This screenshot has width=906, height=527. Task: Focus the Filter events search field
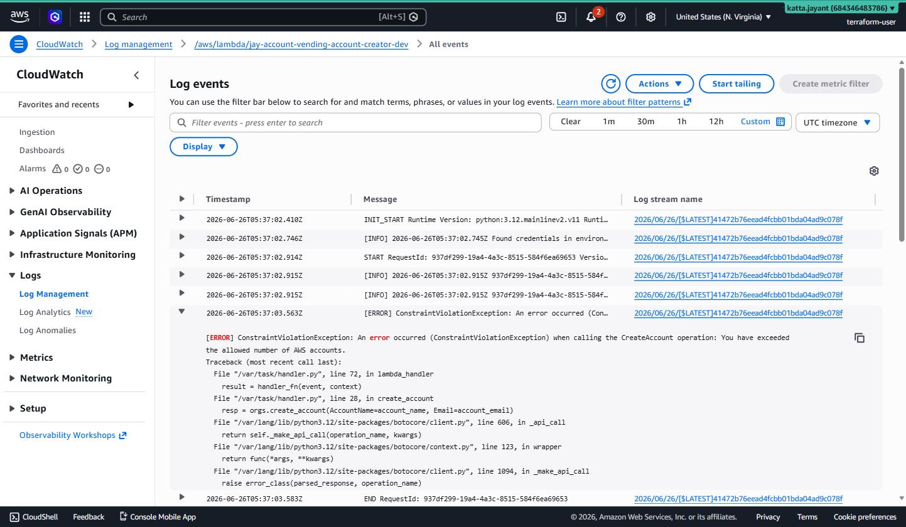click(x=355, y=122)
